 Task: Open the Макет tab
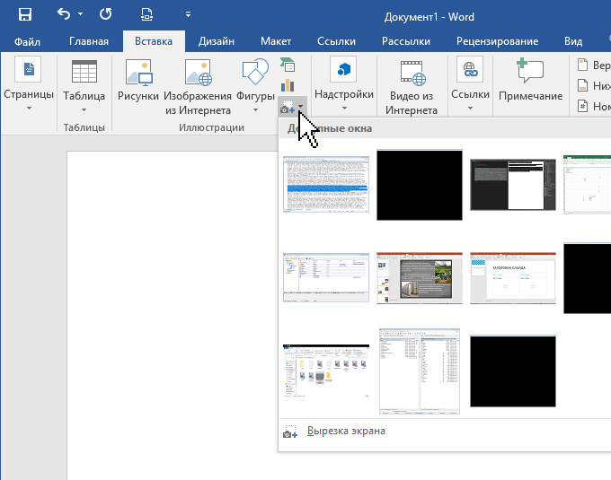click(x=276, y=41)
